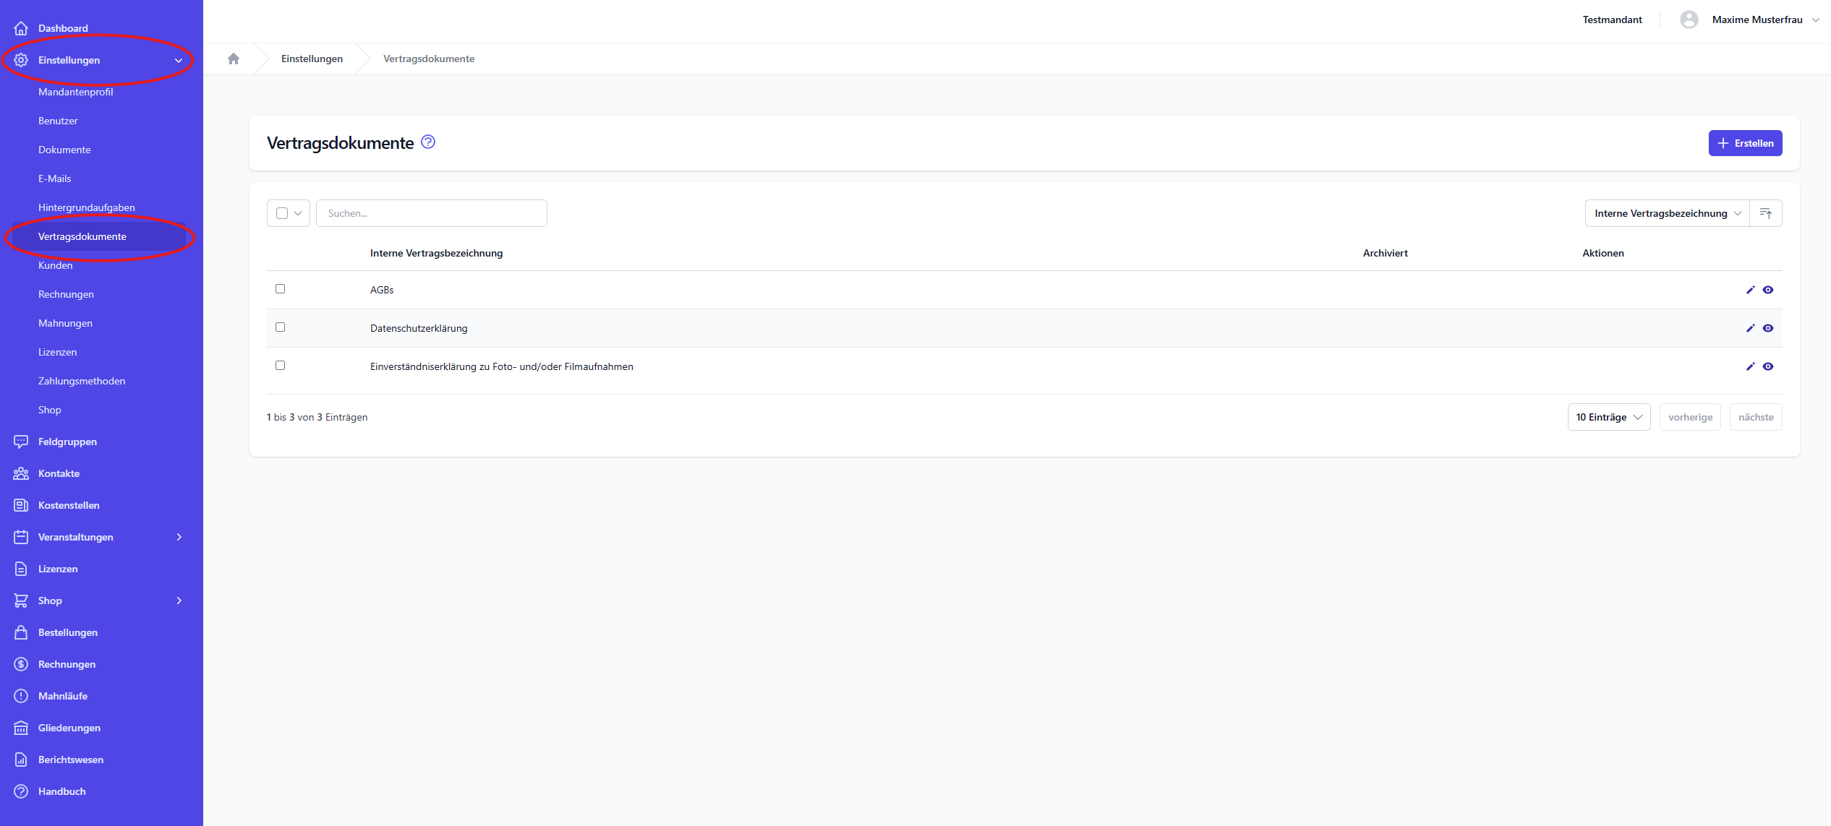Image resolution: width=1831 pixels, height=826 pixels.
Task: Click the Erstellen button
Action: click(1746, 143)
